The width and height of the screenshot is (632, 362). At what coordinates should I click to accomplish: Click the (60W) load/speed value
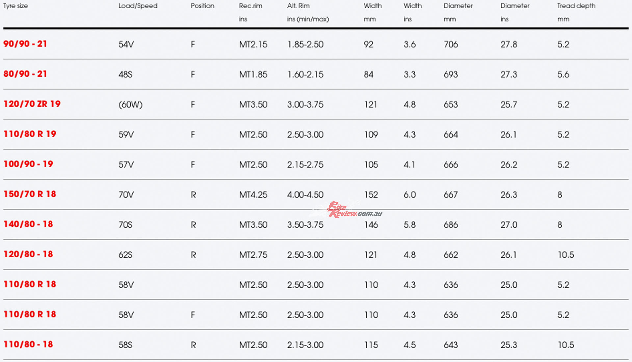130,105
